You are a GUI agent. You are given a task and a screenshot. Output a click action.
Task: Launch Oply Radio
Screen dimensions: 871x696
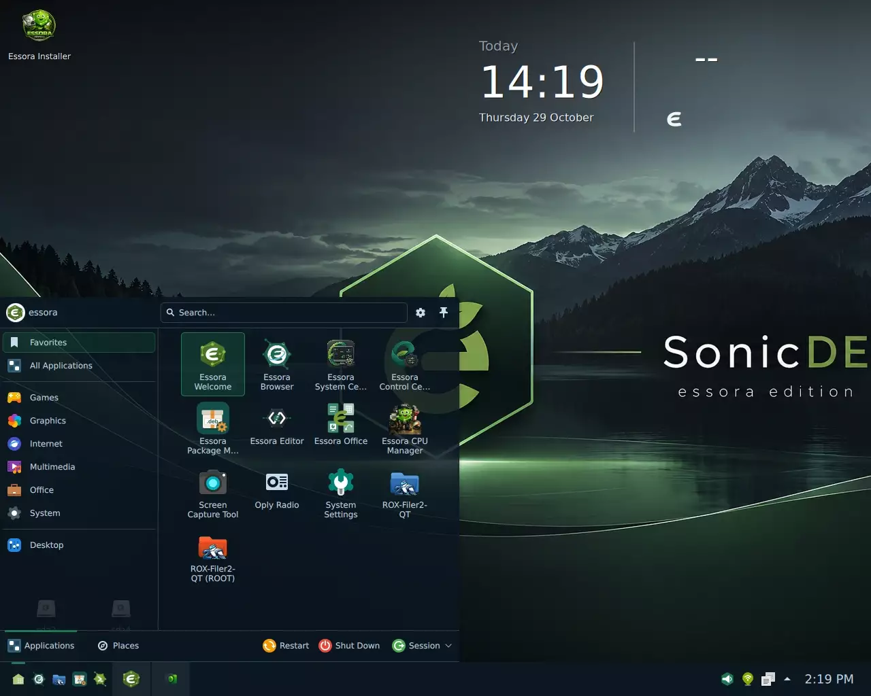click(x=277, y=492)
